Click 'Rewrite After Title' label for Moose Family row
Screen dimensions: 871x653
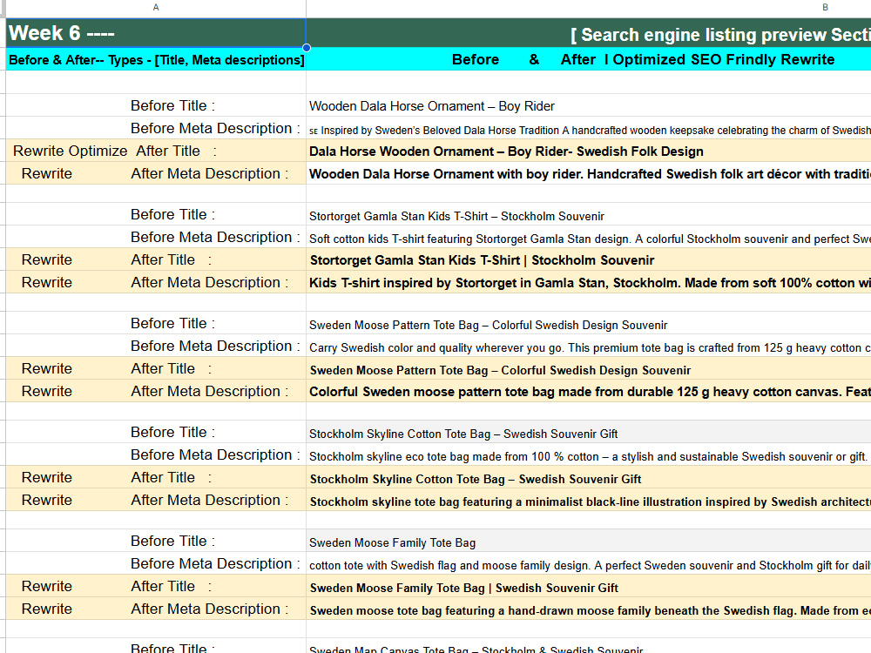point(156,586)
